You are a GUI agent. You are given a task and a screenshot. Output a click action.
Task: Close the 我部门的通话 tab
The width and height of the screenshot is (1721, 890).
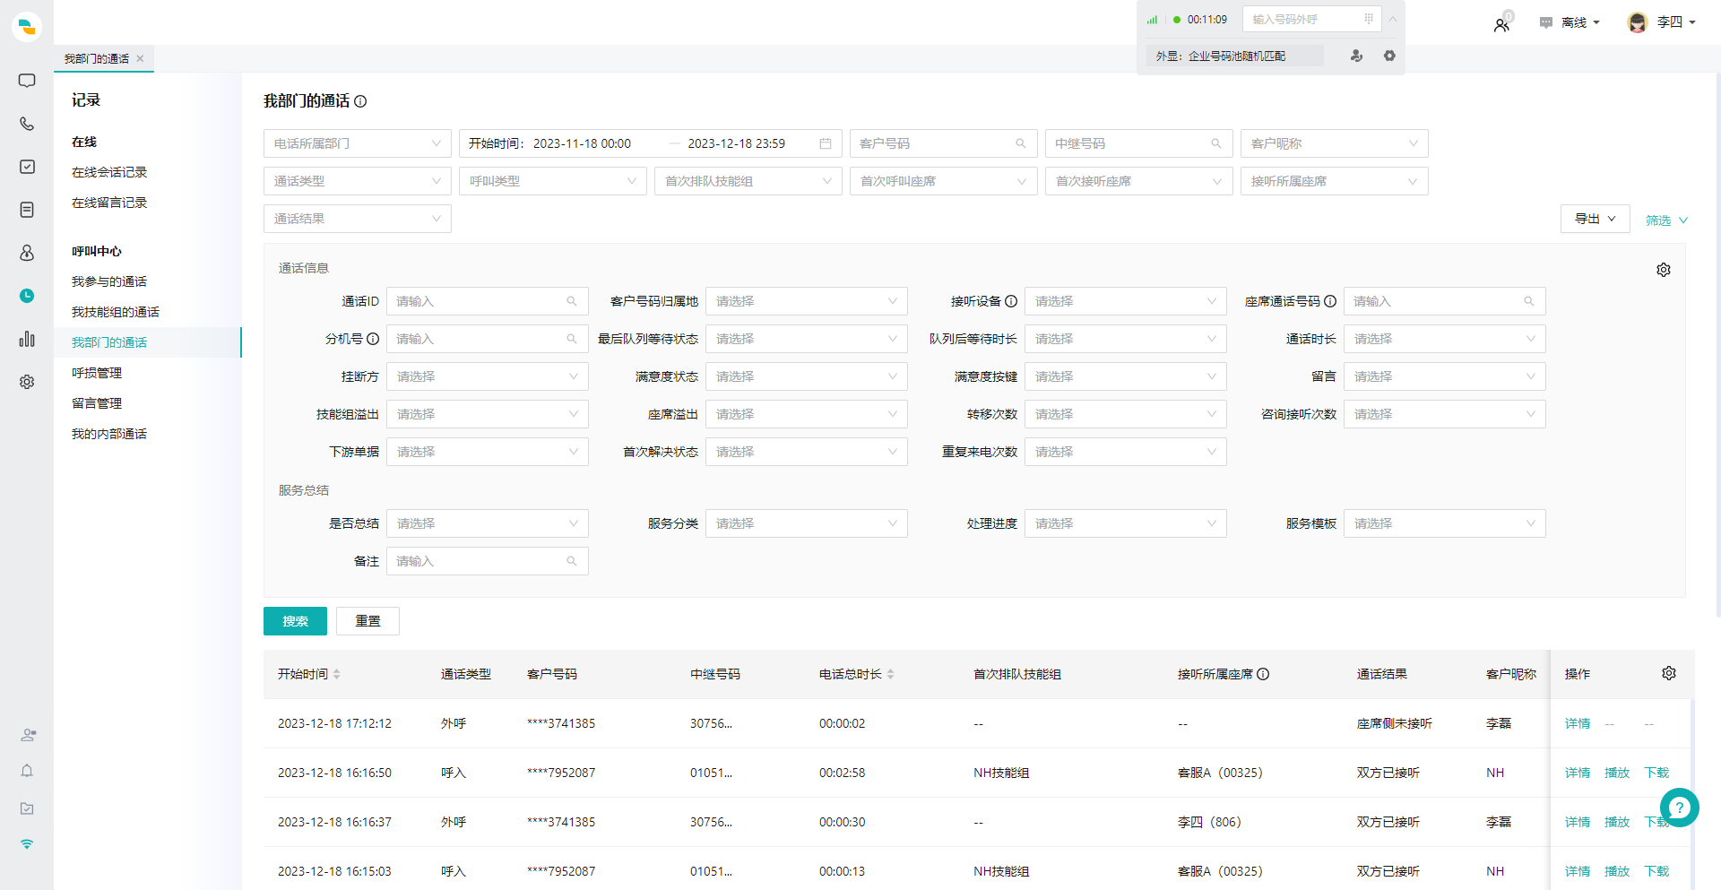[140, 58]
